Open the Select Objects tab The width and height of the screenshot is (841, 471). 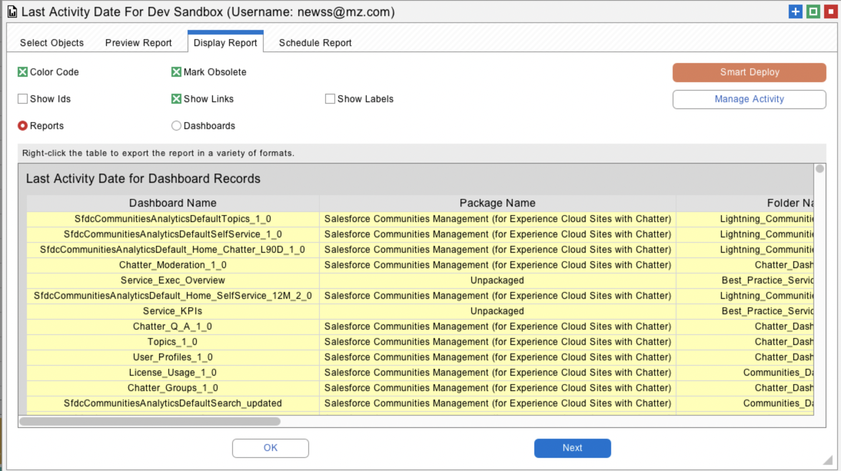pos(52,43)
